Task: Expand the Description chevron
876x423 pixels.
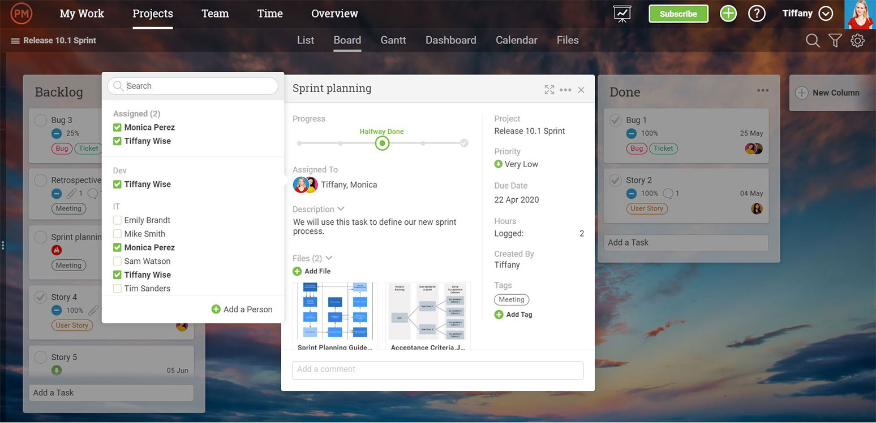Action: coord(341,209)
